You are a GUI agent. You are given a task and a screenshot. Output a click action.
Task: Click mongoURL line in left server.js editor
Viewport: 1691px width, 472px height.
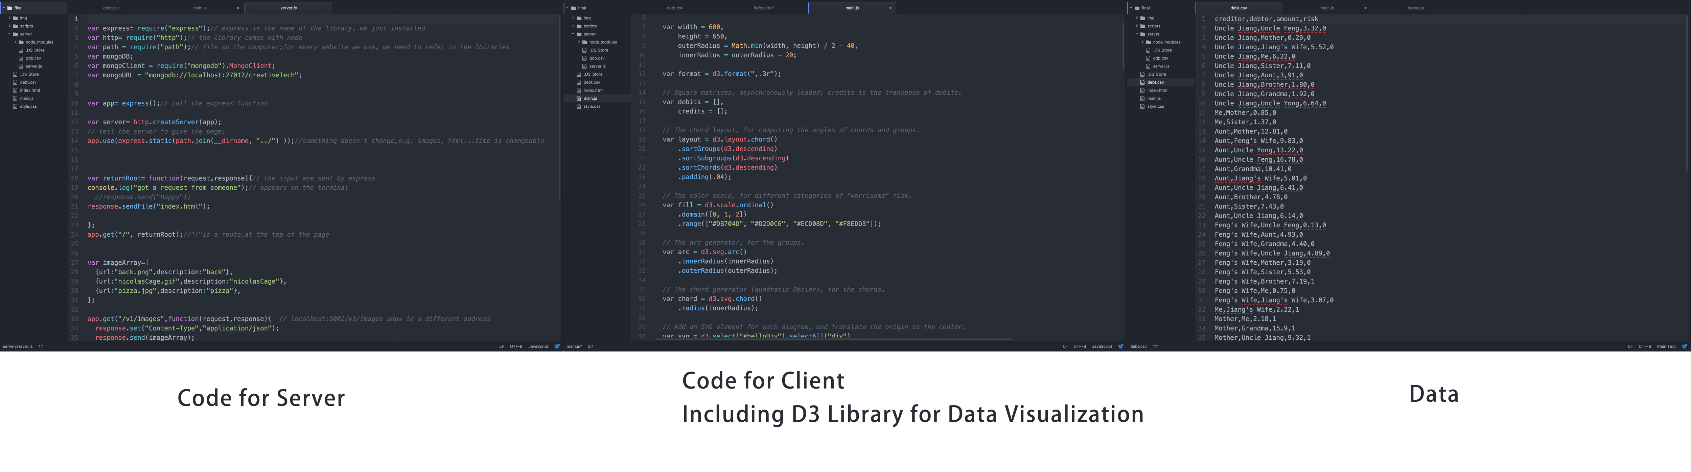click(x=194, y=75)
